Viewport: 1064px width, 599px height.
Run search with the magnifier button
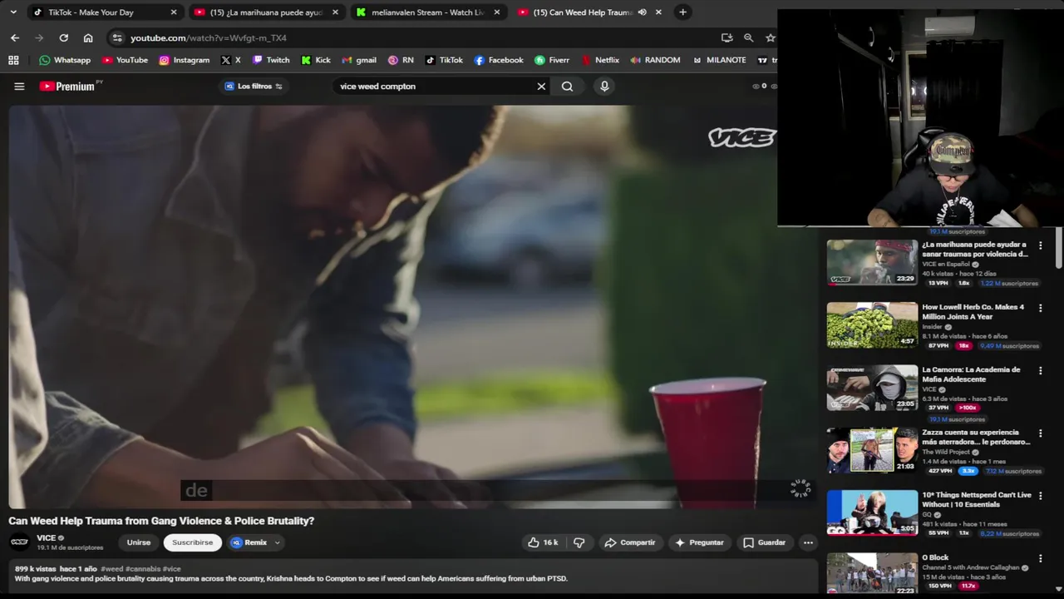[x=567, y=86]
